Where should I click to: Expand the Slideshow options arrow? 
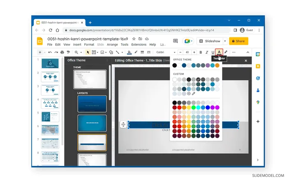click(x=224, y=41)
